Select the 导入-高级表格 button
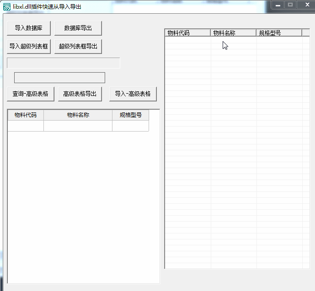This screenshot has height=291, width=315. pos(133,94)
